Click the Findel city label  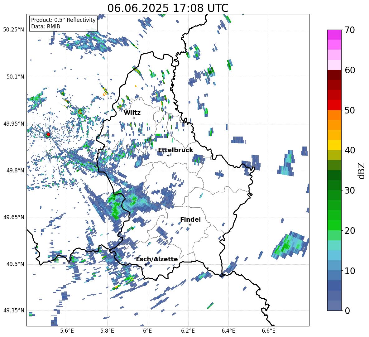[x=190, y=219]
